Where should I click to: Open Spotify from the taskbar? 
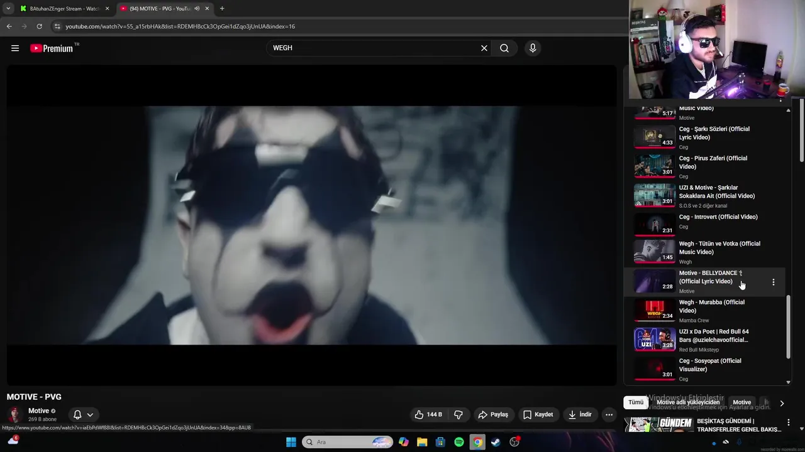[x=459, y=442]
